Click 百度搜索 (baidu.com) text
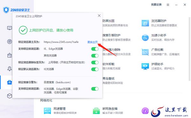Viewport: 191px width, 118px height. click(x=57, y=82)
